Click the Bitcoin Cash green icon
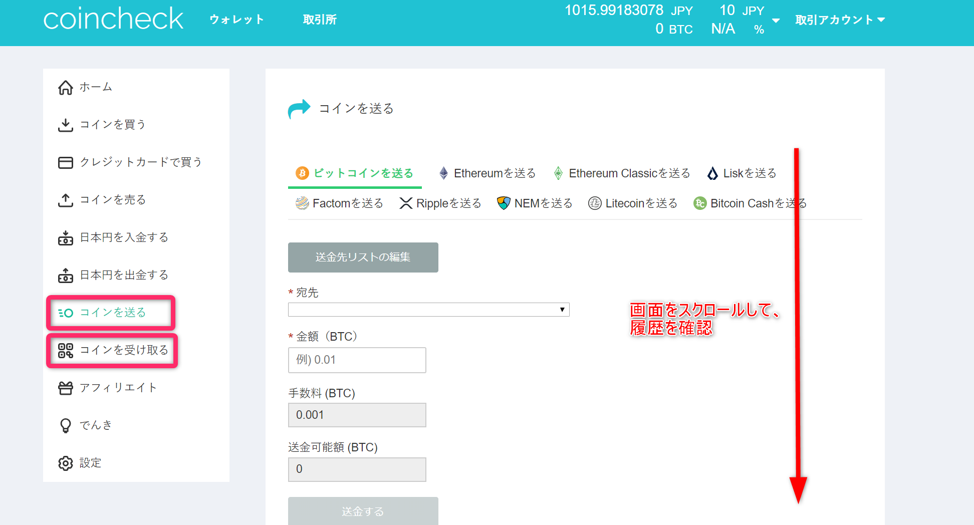 (x=700, y=203)
